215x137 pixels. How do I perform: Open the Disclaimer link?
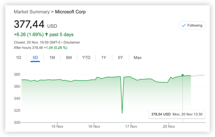pos(72,43)
